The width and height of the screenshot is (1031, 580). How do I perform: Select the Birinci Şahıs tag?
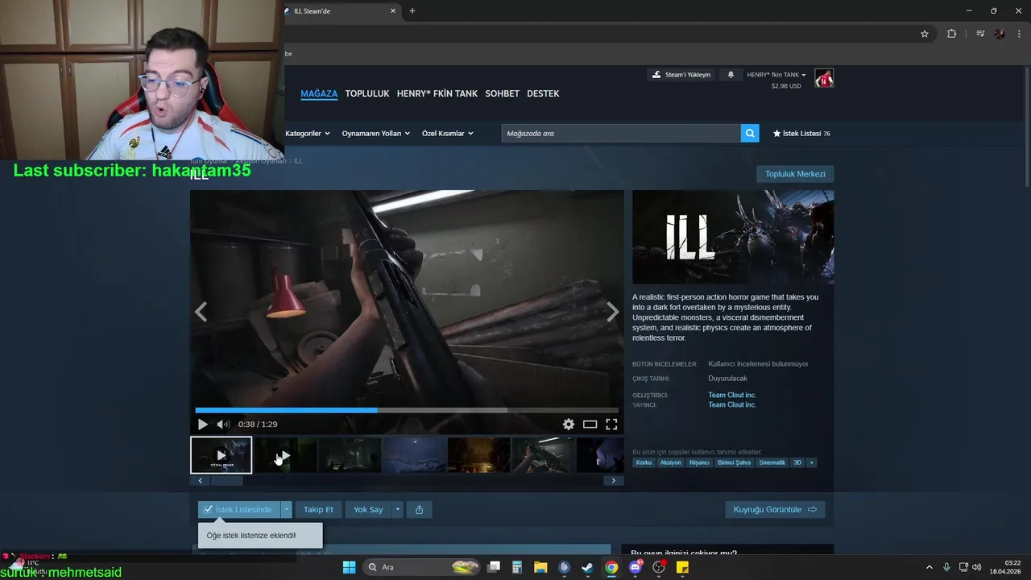tap(734, 462)
